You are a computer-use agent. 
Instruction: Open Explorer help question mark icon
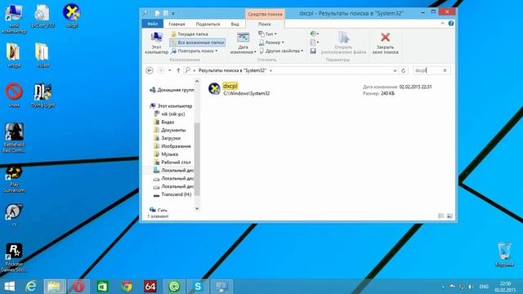(x=451, y=24)
